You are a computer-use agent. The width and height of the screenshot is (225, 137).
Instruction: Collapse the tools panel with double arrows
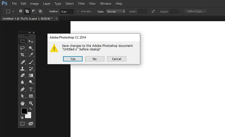(30, 33)
